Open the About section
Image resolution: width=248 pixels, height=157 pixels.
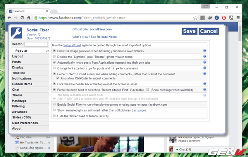30,128
